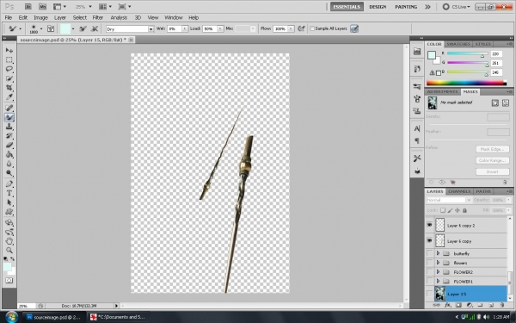516x323 pixels.
Task: Show Layer 15 visibility box
Action: (x=429, y=294)
